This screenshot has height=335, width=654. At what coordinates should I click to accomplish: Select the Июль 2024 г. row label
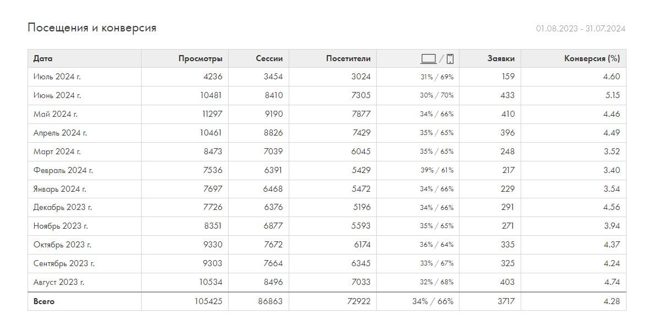click(57, 77)
